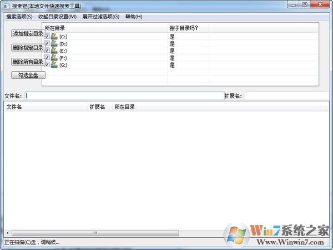Click the G: drive icon

click(54, 65)
